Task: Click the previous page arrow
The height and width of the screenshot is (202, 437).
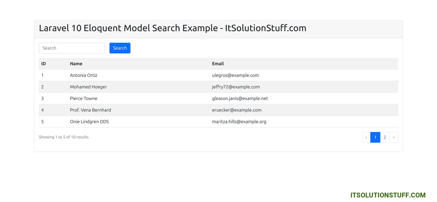Action: point(366,137)
